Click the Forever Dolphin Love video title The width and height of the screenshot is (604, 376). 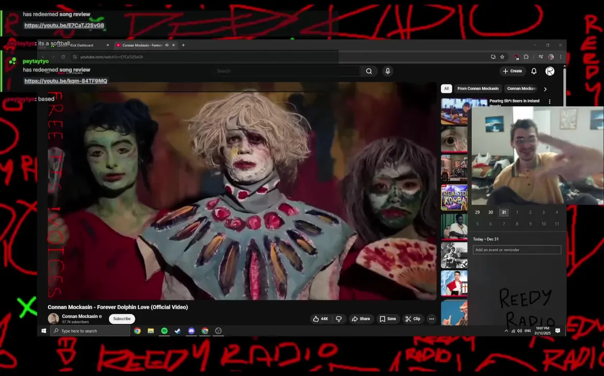pos(118,307)
